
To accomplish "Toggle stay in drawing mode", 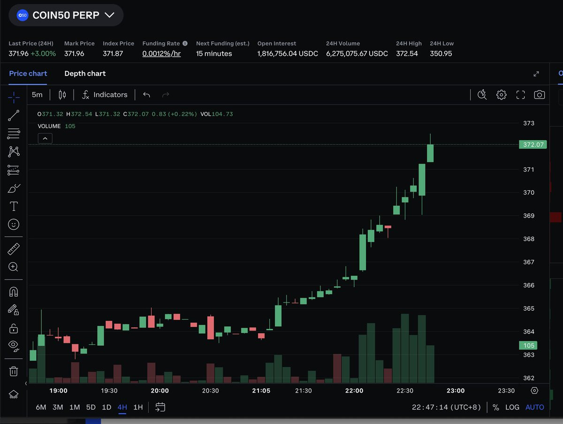I will pos(14,310).
